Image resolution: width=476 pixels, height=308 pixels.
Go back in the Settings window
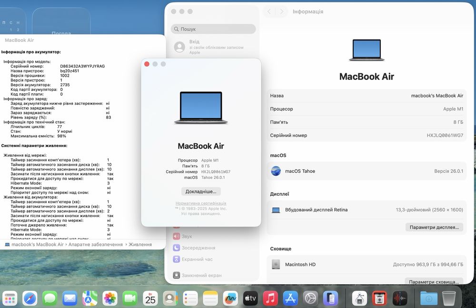(269, 11)
